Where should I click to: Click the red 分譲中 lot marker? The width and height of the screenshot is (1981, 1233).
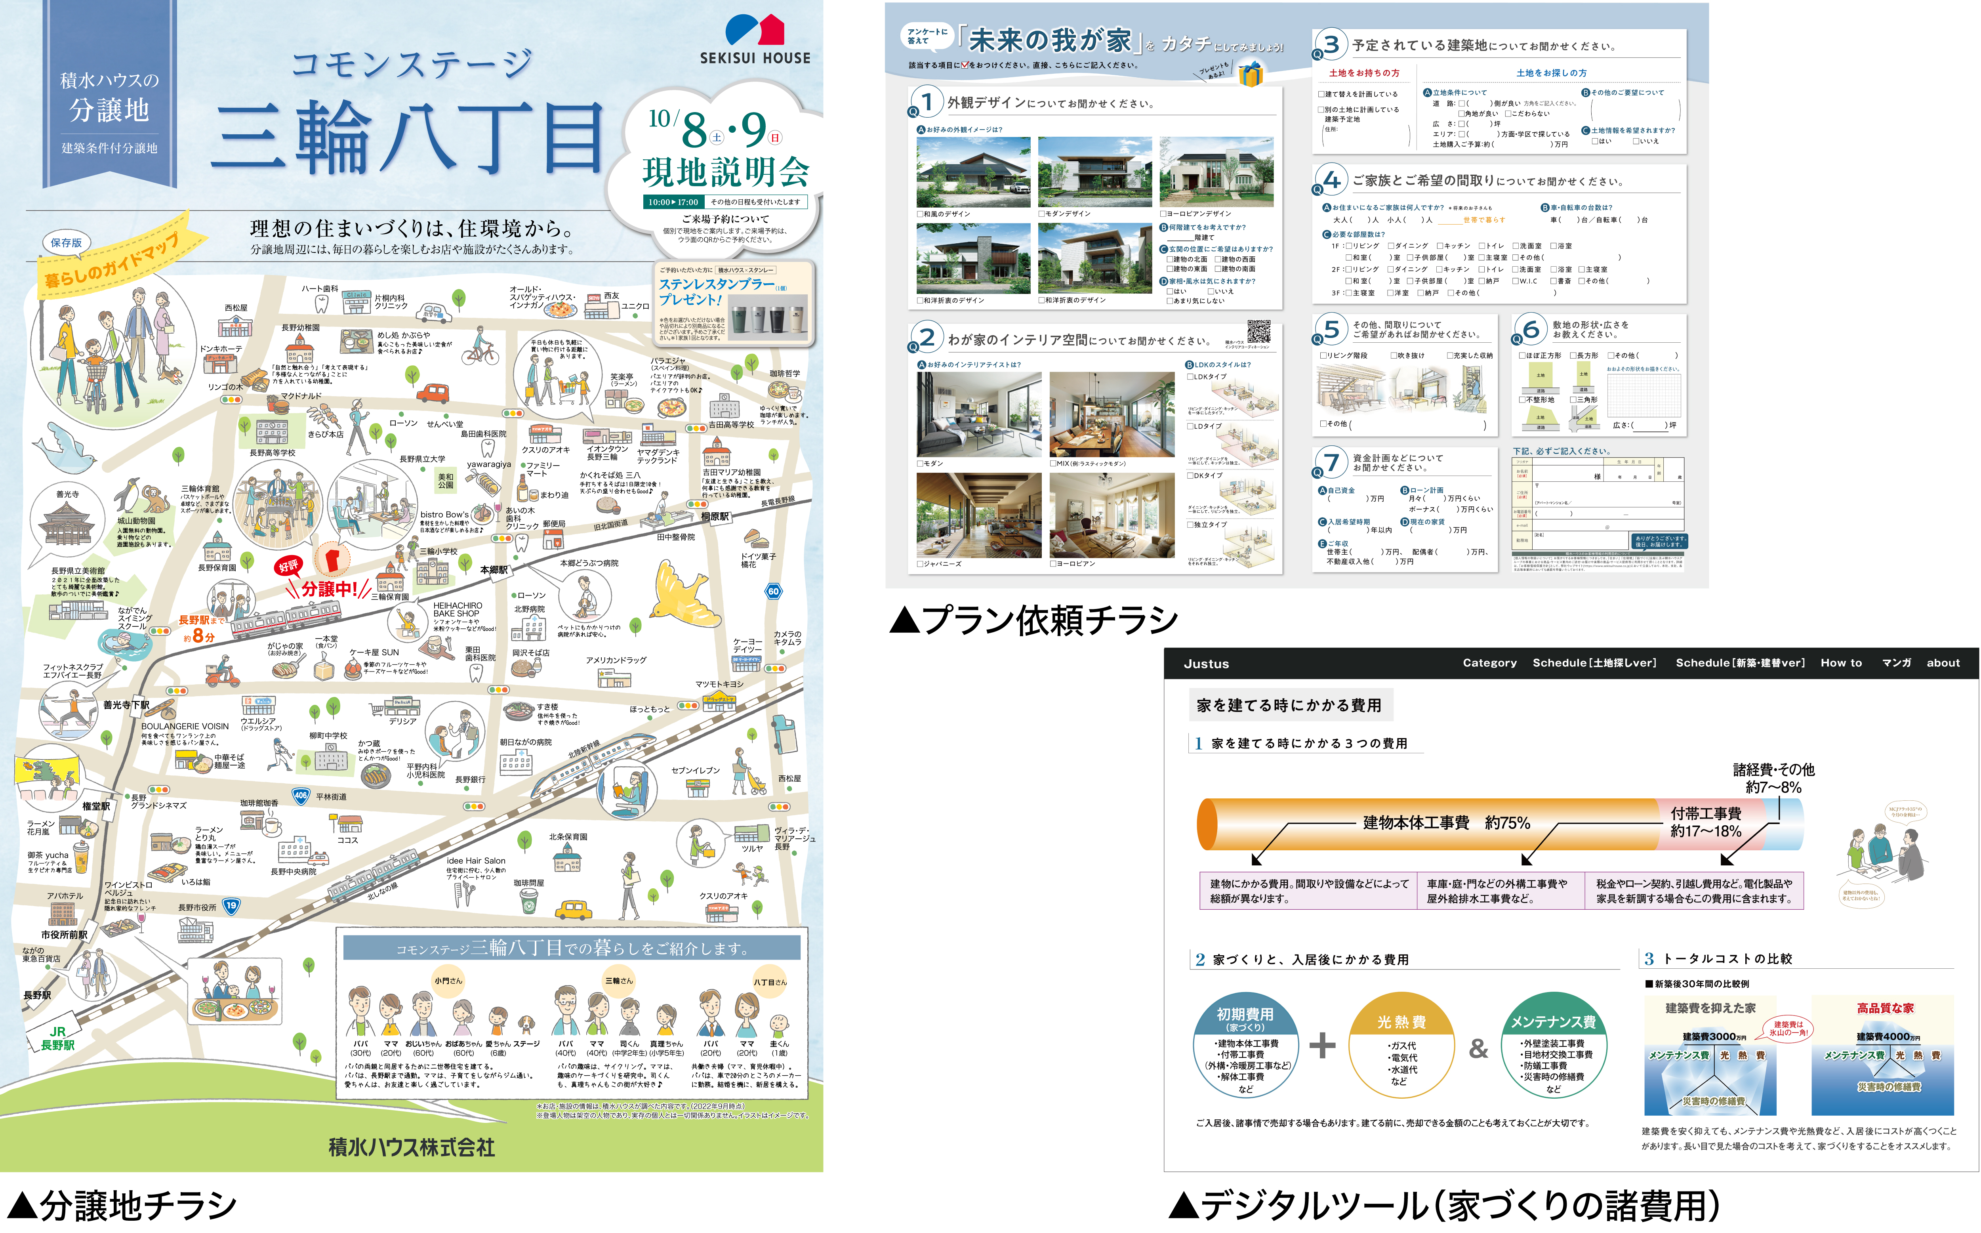[x=331, y=560]
